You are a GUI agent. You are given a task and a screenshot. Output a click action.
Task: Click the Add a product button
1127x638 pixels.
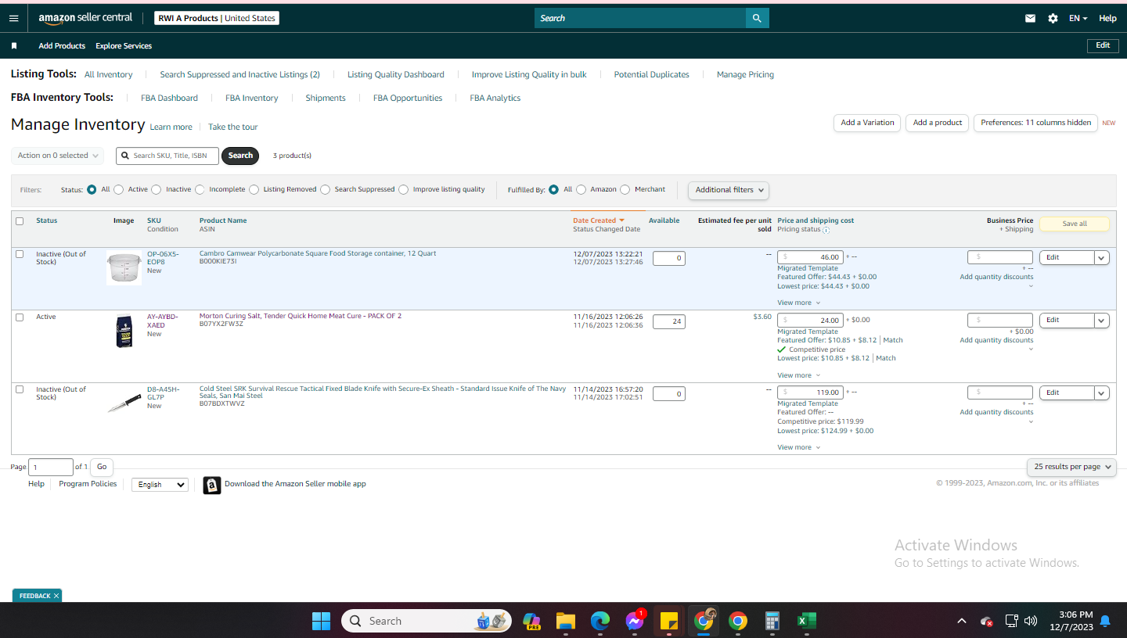(938, 123)
